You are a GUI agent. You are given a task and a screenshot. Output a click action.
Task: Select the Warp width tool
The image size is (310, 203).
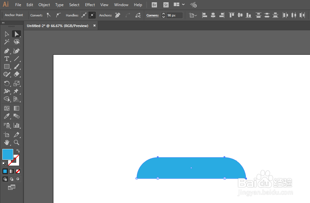7,91
